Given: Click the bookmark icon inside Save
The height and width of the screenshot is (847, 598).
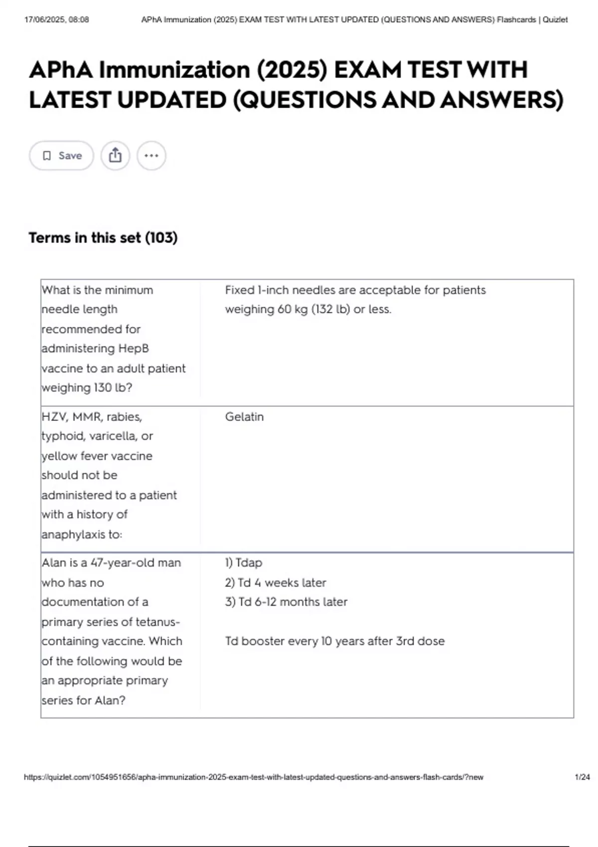Looking at the screenshot, I should click(x=47, y=156).
